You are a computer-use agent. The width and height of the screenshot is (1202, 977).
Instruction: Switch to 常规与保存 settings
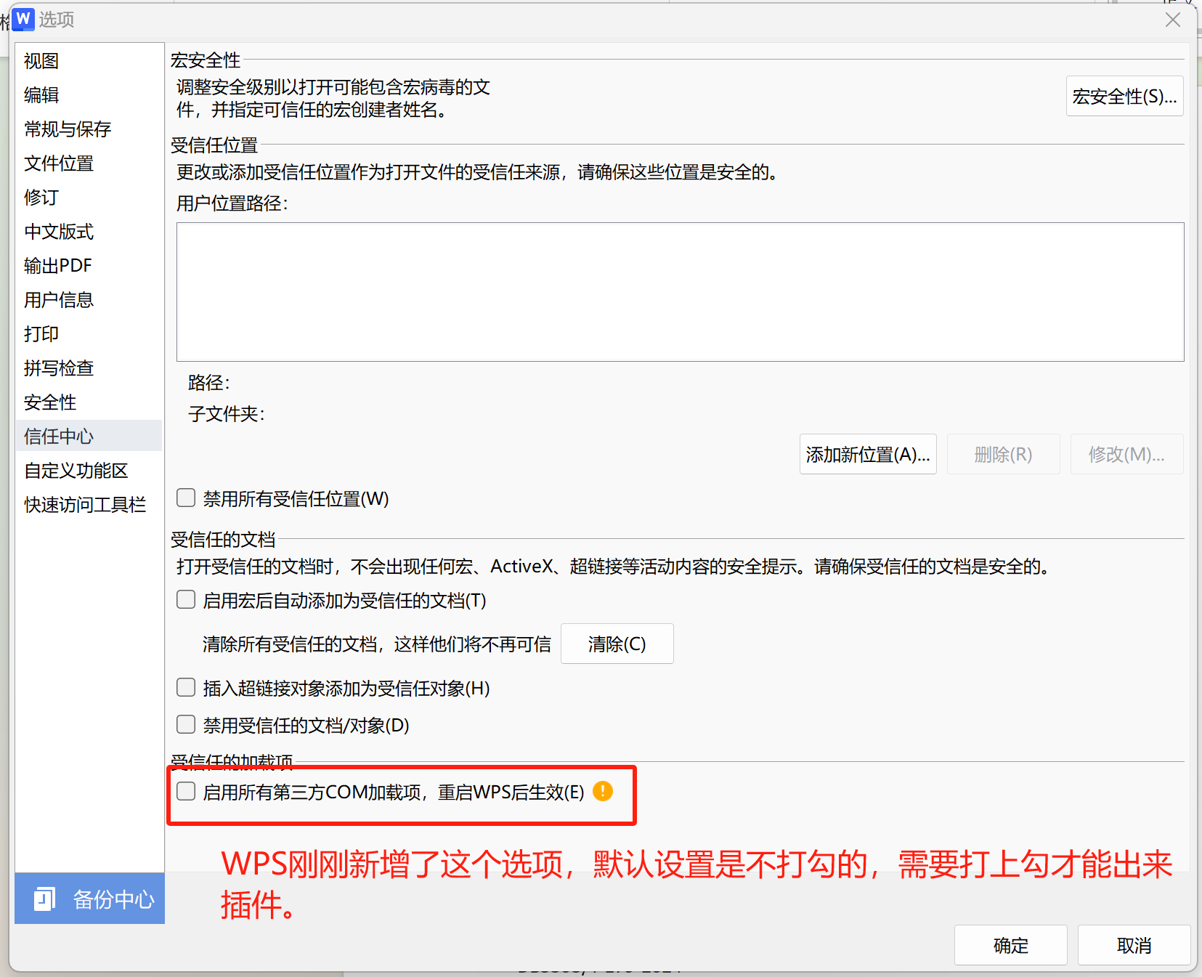coord(68,129)
